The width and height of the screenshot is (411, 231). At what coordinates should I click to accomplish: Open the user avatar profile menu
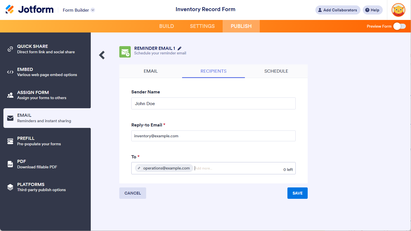point(398,10)
